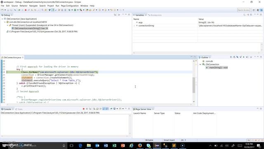Image resolution: width=264 pixels, height=149 pixels.
Task: Click Remove Launch icon in Console toolbar
Action: (x=87, y=109)
